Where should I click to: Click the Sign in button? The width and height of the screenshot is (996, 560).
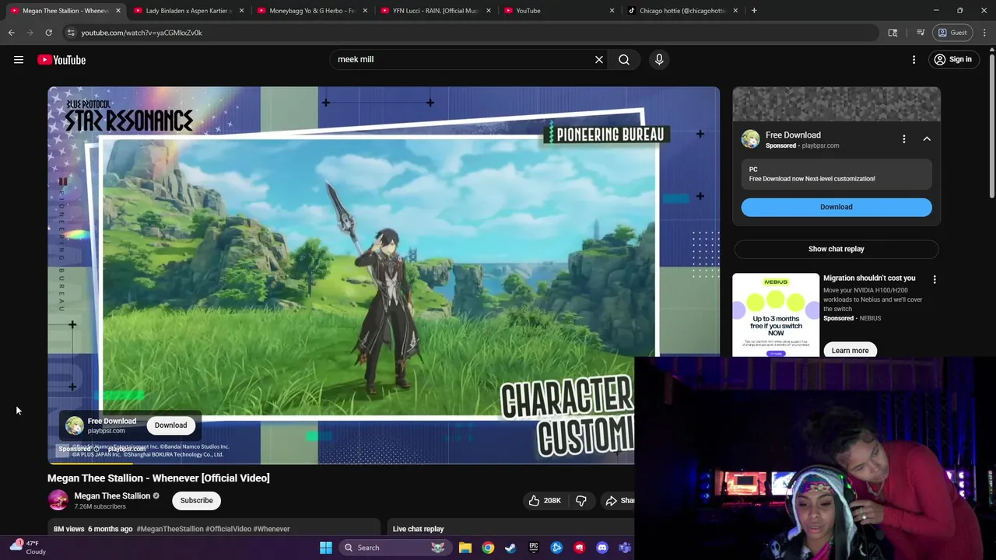coord(952,60)
